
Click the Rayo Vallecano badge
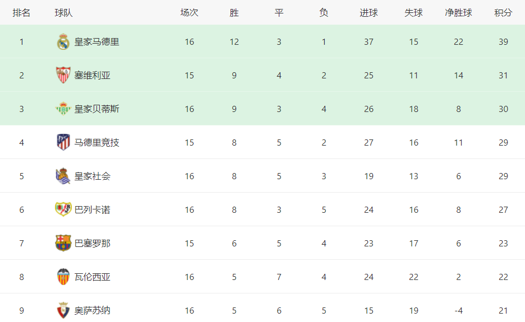tap(63, 209)
